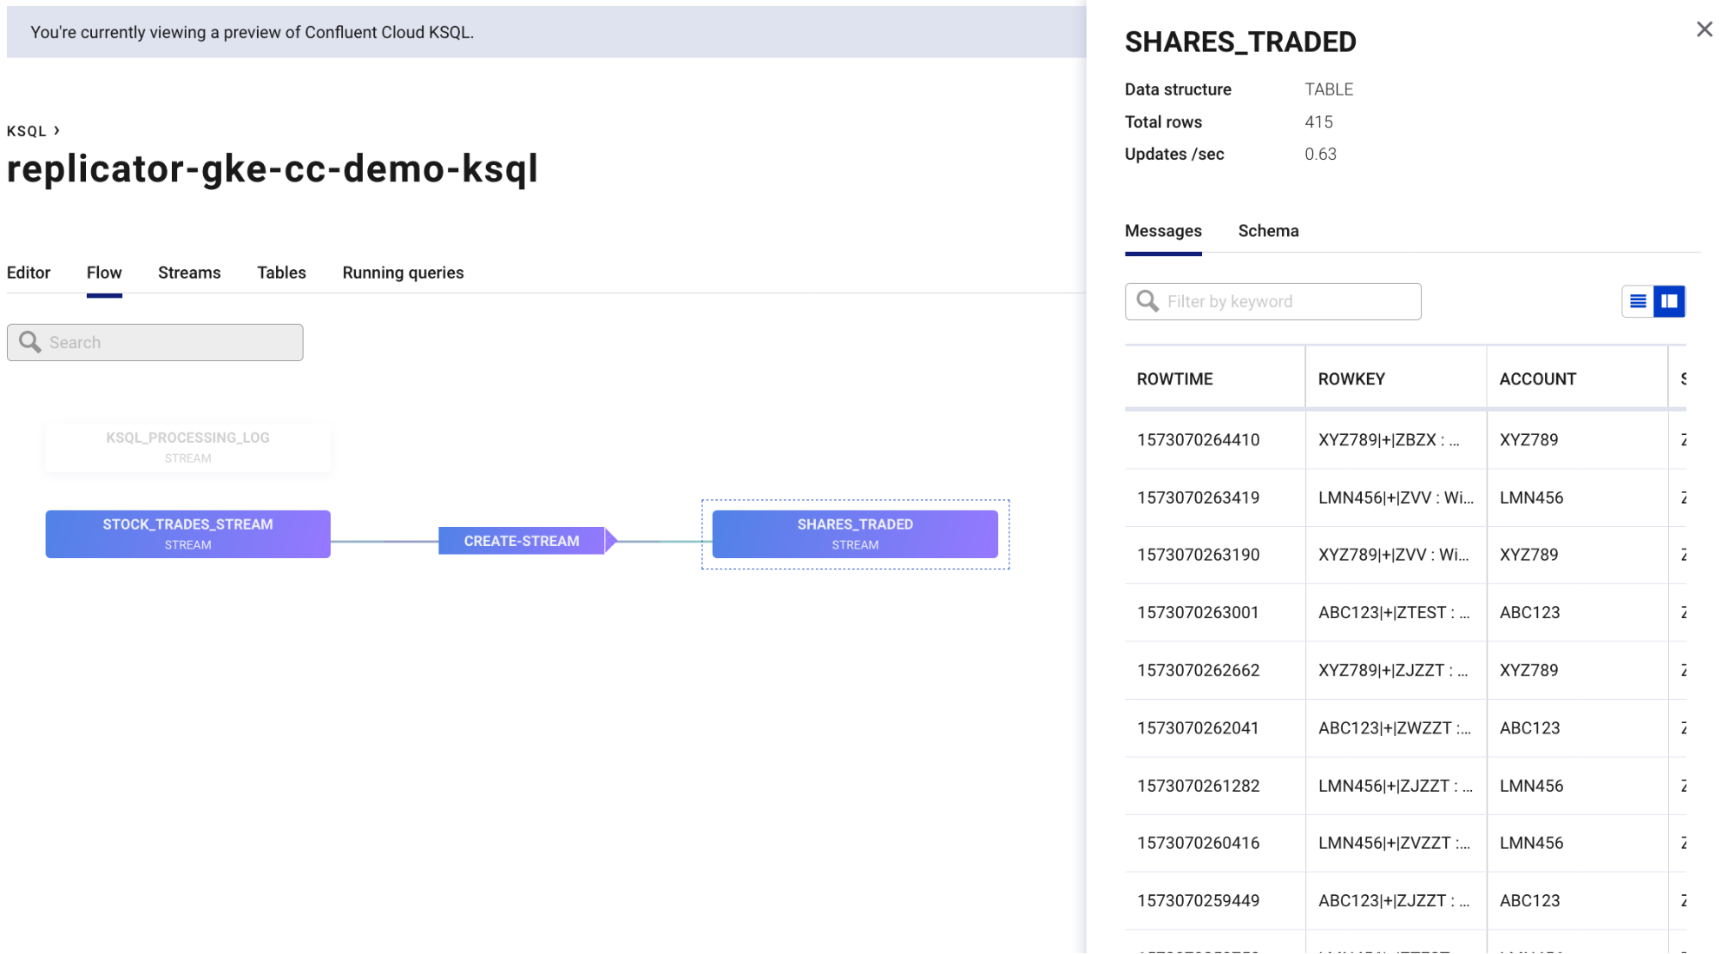Close the SHARES_TRADED details panel
The image size is (1735, 954).
[1704, 30]
